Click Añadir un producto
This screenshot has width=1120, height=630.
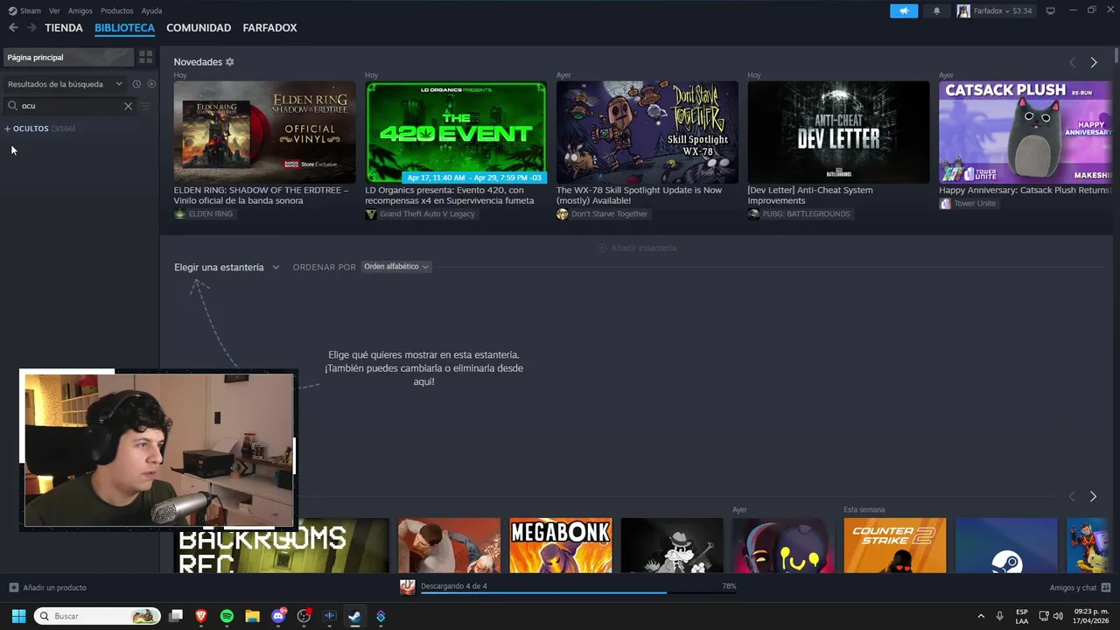pos(48,587)
